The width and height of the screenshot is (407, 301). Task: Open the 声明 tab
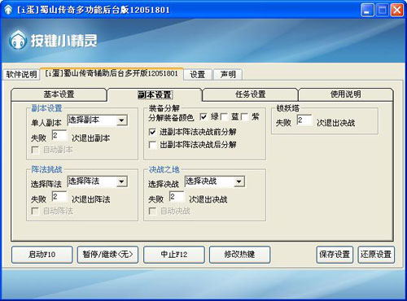[228, 74]
